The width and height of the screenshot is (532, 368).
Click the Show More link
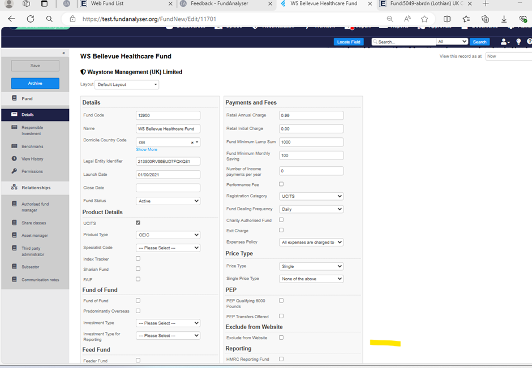tap(147, 149)
